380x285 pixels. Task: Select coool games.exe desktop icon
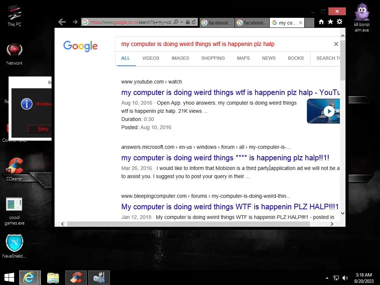pos(14,212)
